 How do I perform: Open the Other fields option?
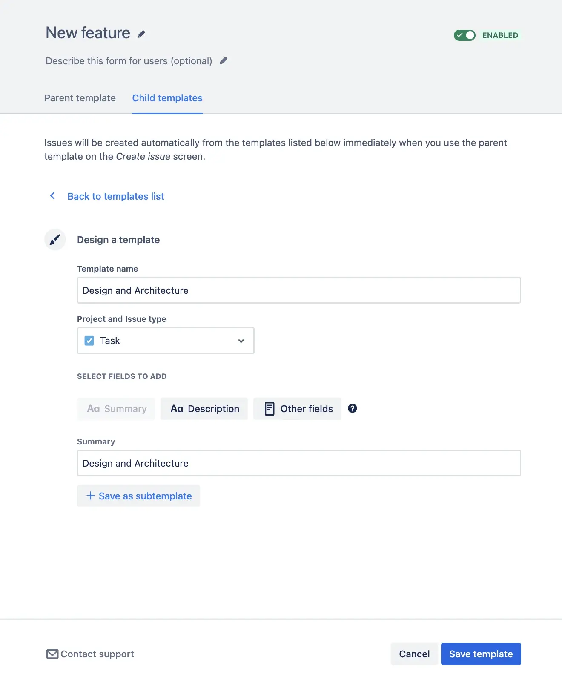tap(298, 409)
